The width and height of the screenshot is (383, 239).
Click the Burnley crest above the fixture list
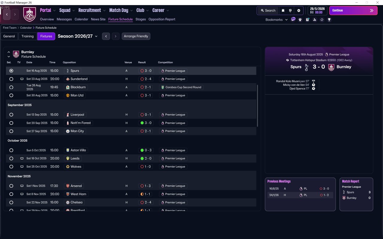point(16,54)
